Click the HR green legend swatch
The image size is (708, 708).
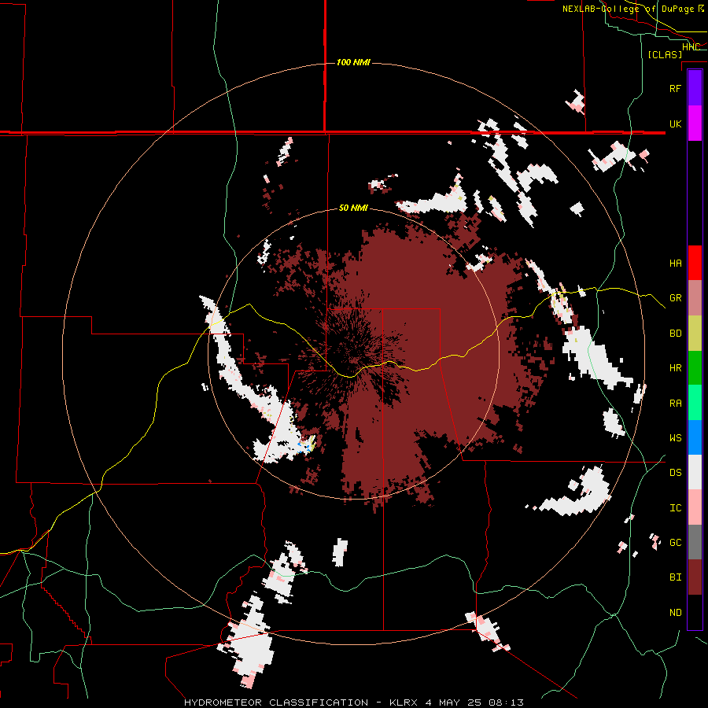[695, 367]
